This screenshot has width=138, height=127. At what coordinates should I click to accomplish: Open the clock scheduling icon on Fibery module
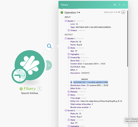(x=19, y=75)
